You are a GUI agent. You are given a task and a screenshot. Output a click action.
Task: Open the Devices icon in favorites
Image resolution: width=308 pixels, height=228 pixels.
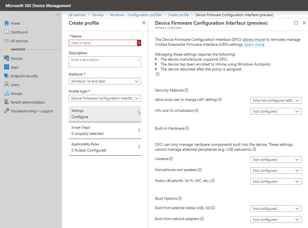[x=7, y=58]
